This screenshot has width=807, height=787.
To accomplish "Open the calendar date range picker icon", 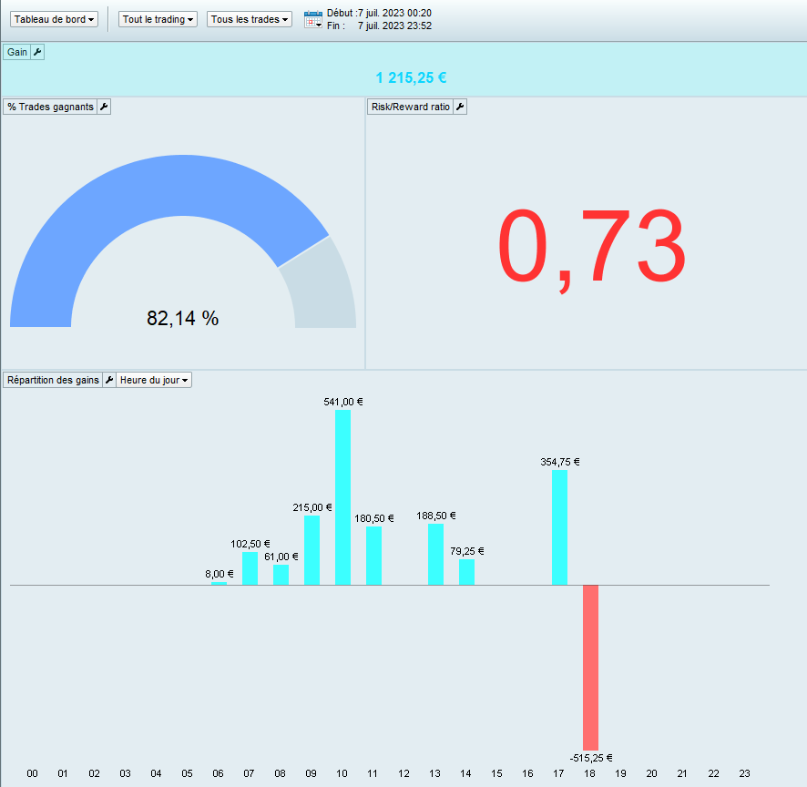I will tap(313, 19).
